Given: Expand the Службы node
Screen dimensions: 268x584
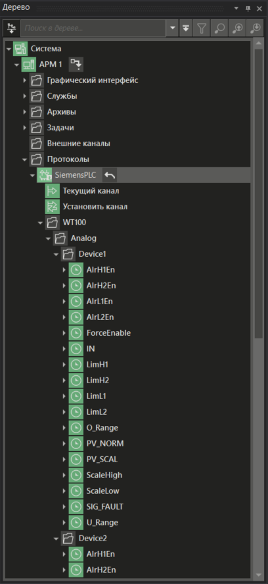Looking at the screenshot, I should point(24,96).
